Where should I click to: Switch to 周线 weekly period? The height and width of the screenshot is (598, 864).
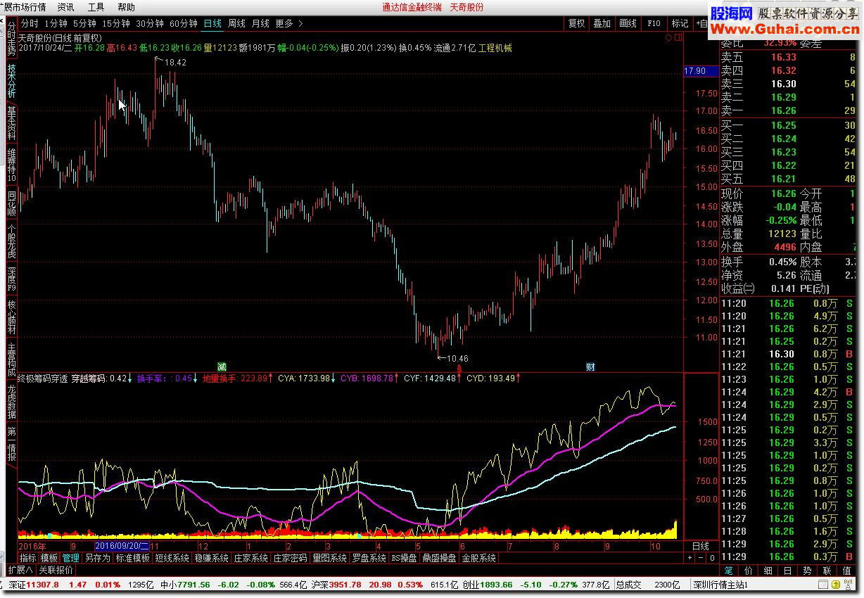tap(236, 23)
